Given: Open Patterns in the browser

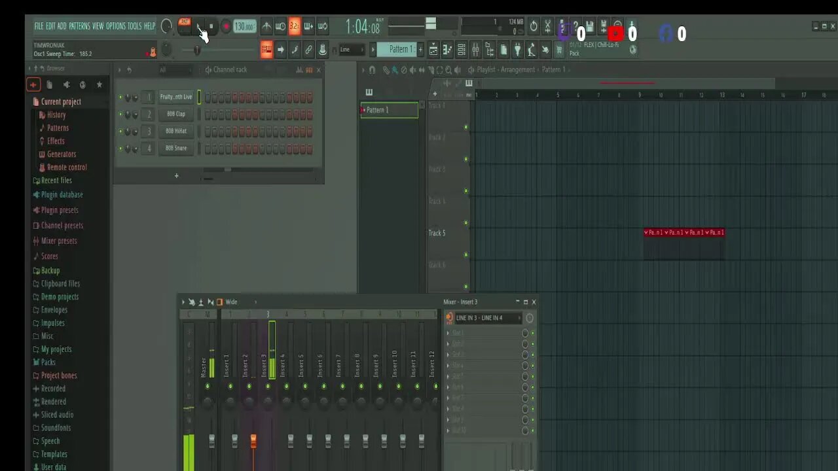Looking at the screenshot, I should pyautogui.click(x=58, y=128).
